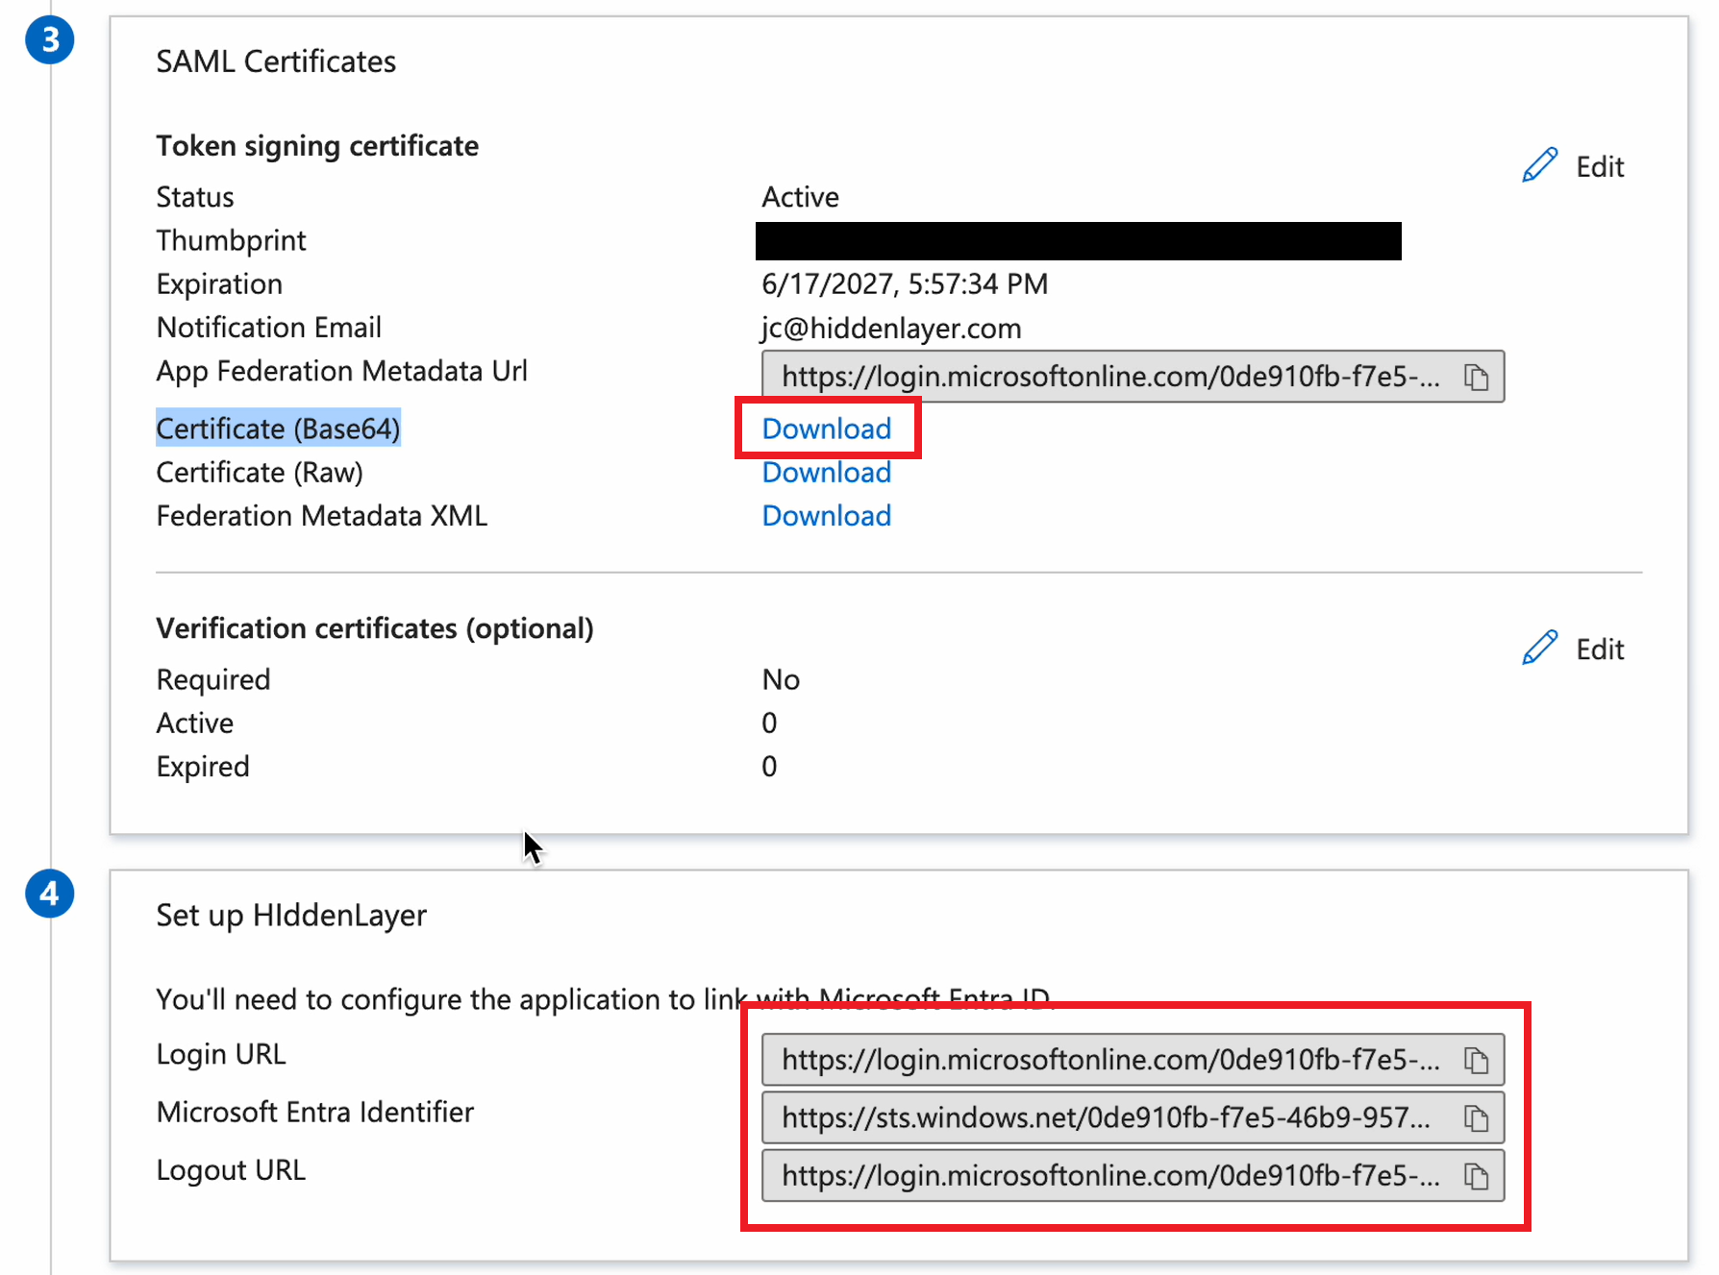This screenshot has height=1275, width=1719.
Task: Click the pencil icon beside token certificate Edit
Action: coord(1539,164)
